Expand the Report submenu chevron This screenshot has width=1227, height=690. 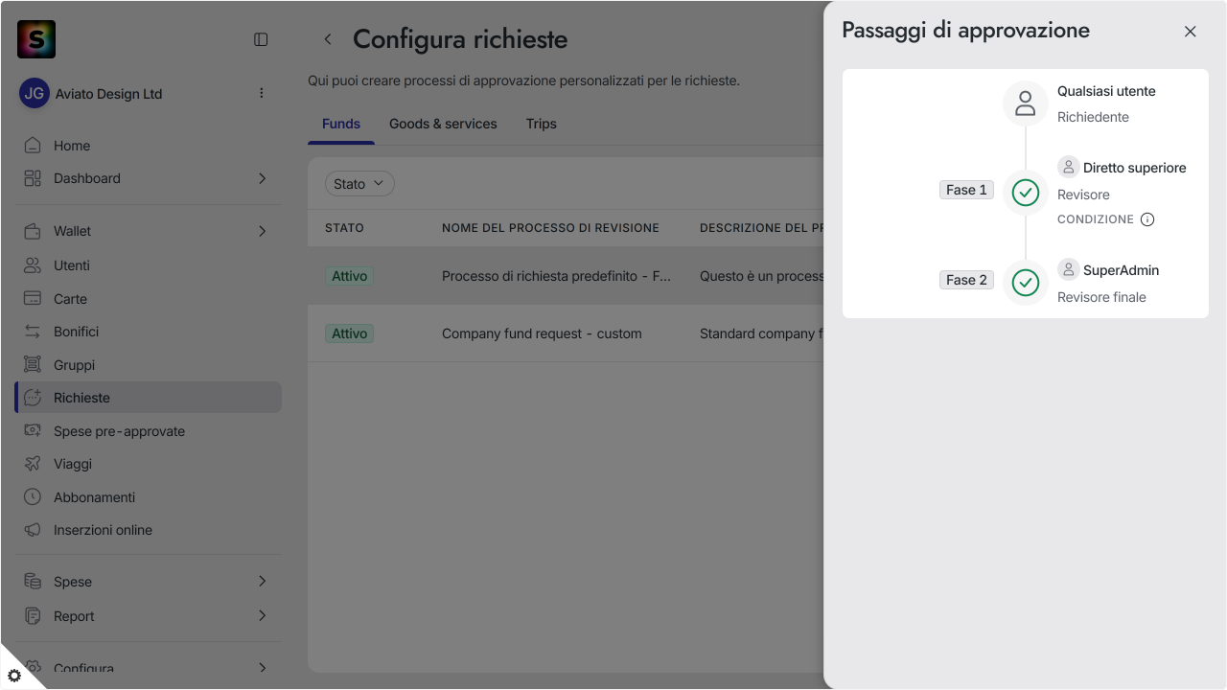click(x=263, y=616)
